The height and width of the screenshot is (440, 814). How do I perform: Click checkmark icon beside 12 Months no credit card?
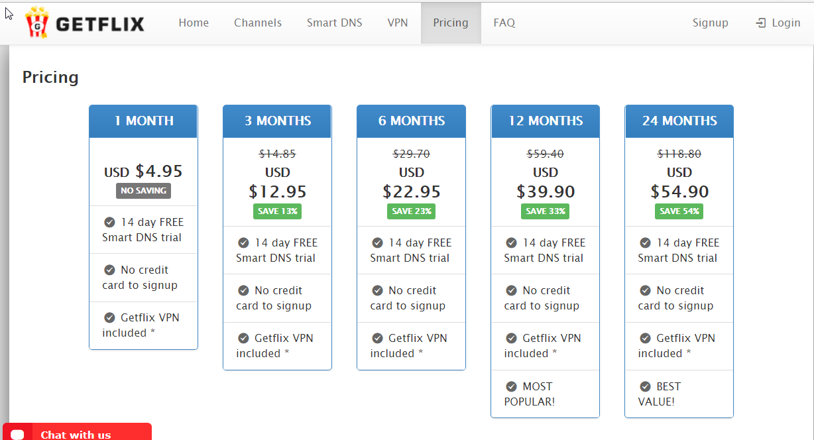point(511,290)
